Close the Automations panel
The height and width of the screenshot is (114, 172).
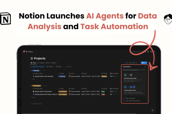[x=145, y=67]
